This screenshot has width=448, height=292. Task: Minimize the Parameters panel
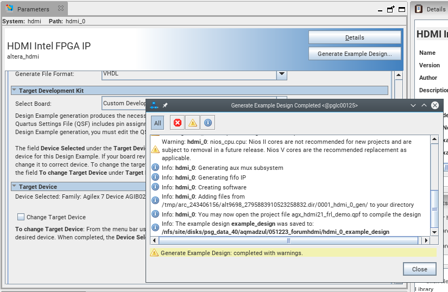380,9
